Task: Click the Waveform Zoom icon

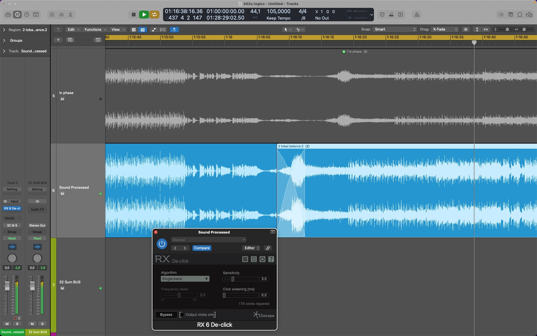Action: click(x=466, y=29)
